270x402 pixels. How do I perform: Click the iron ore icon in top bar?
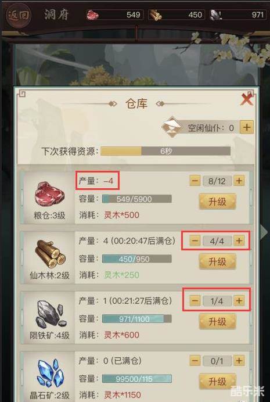(x=216, y=15)
